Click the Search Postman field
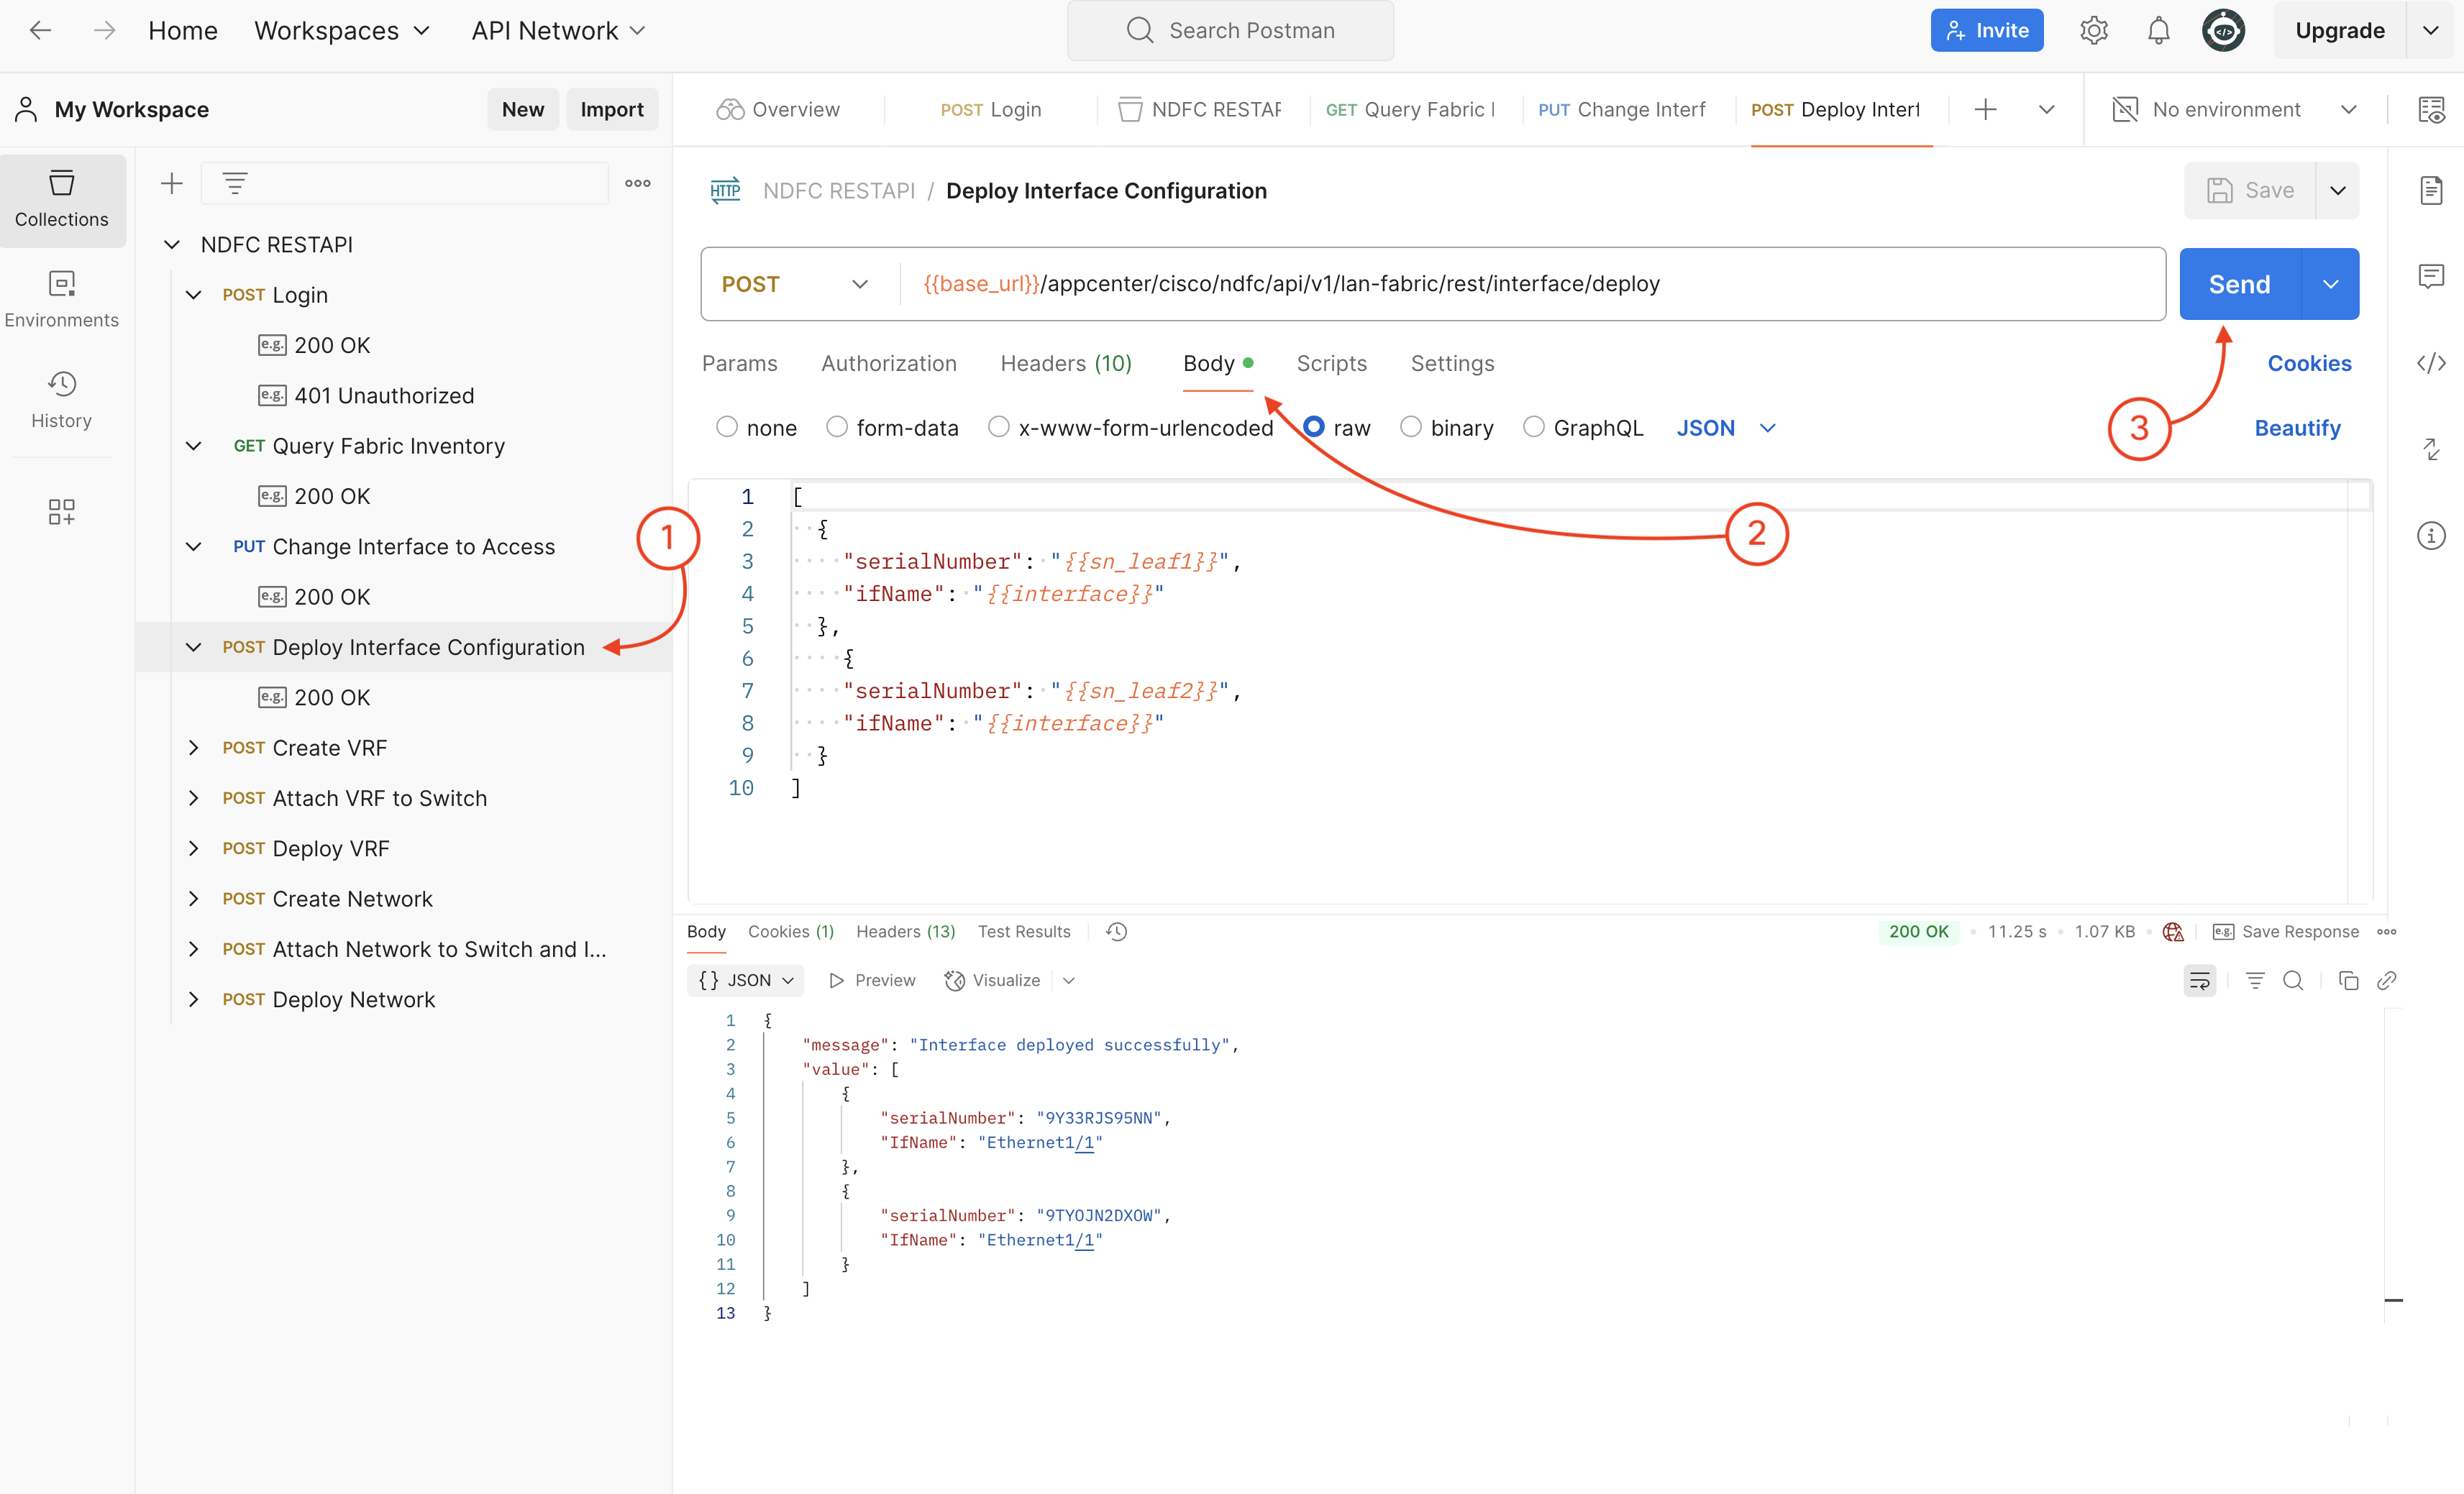 click(x=1230, y=31)
